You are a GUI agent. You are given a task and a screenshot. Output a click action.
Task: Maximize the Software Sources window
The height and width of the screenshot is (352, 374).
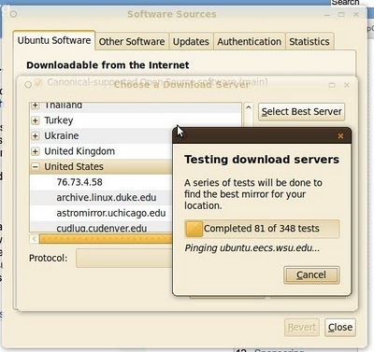click(341, 14)
